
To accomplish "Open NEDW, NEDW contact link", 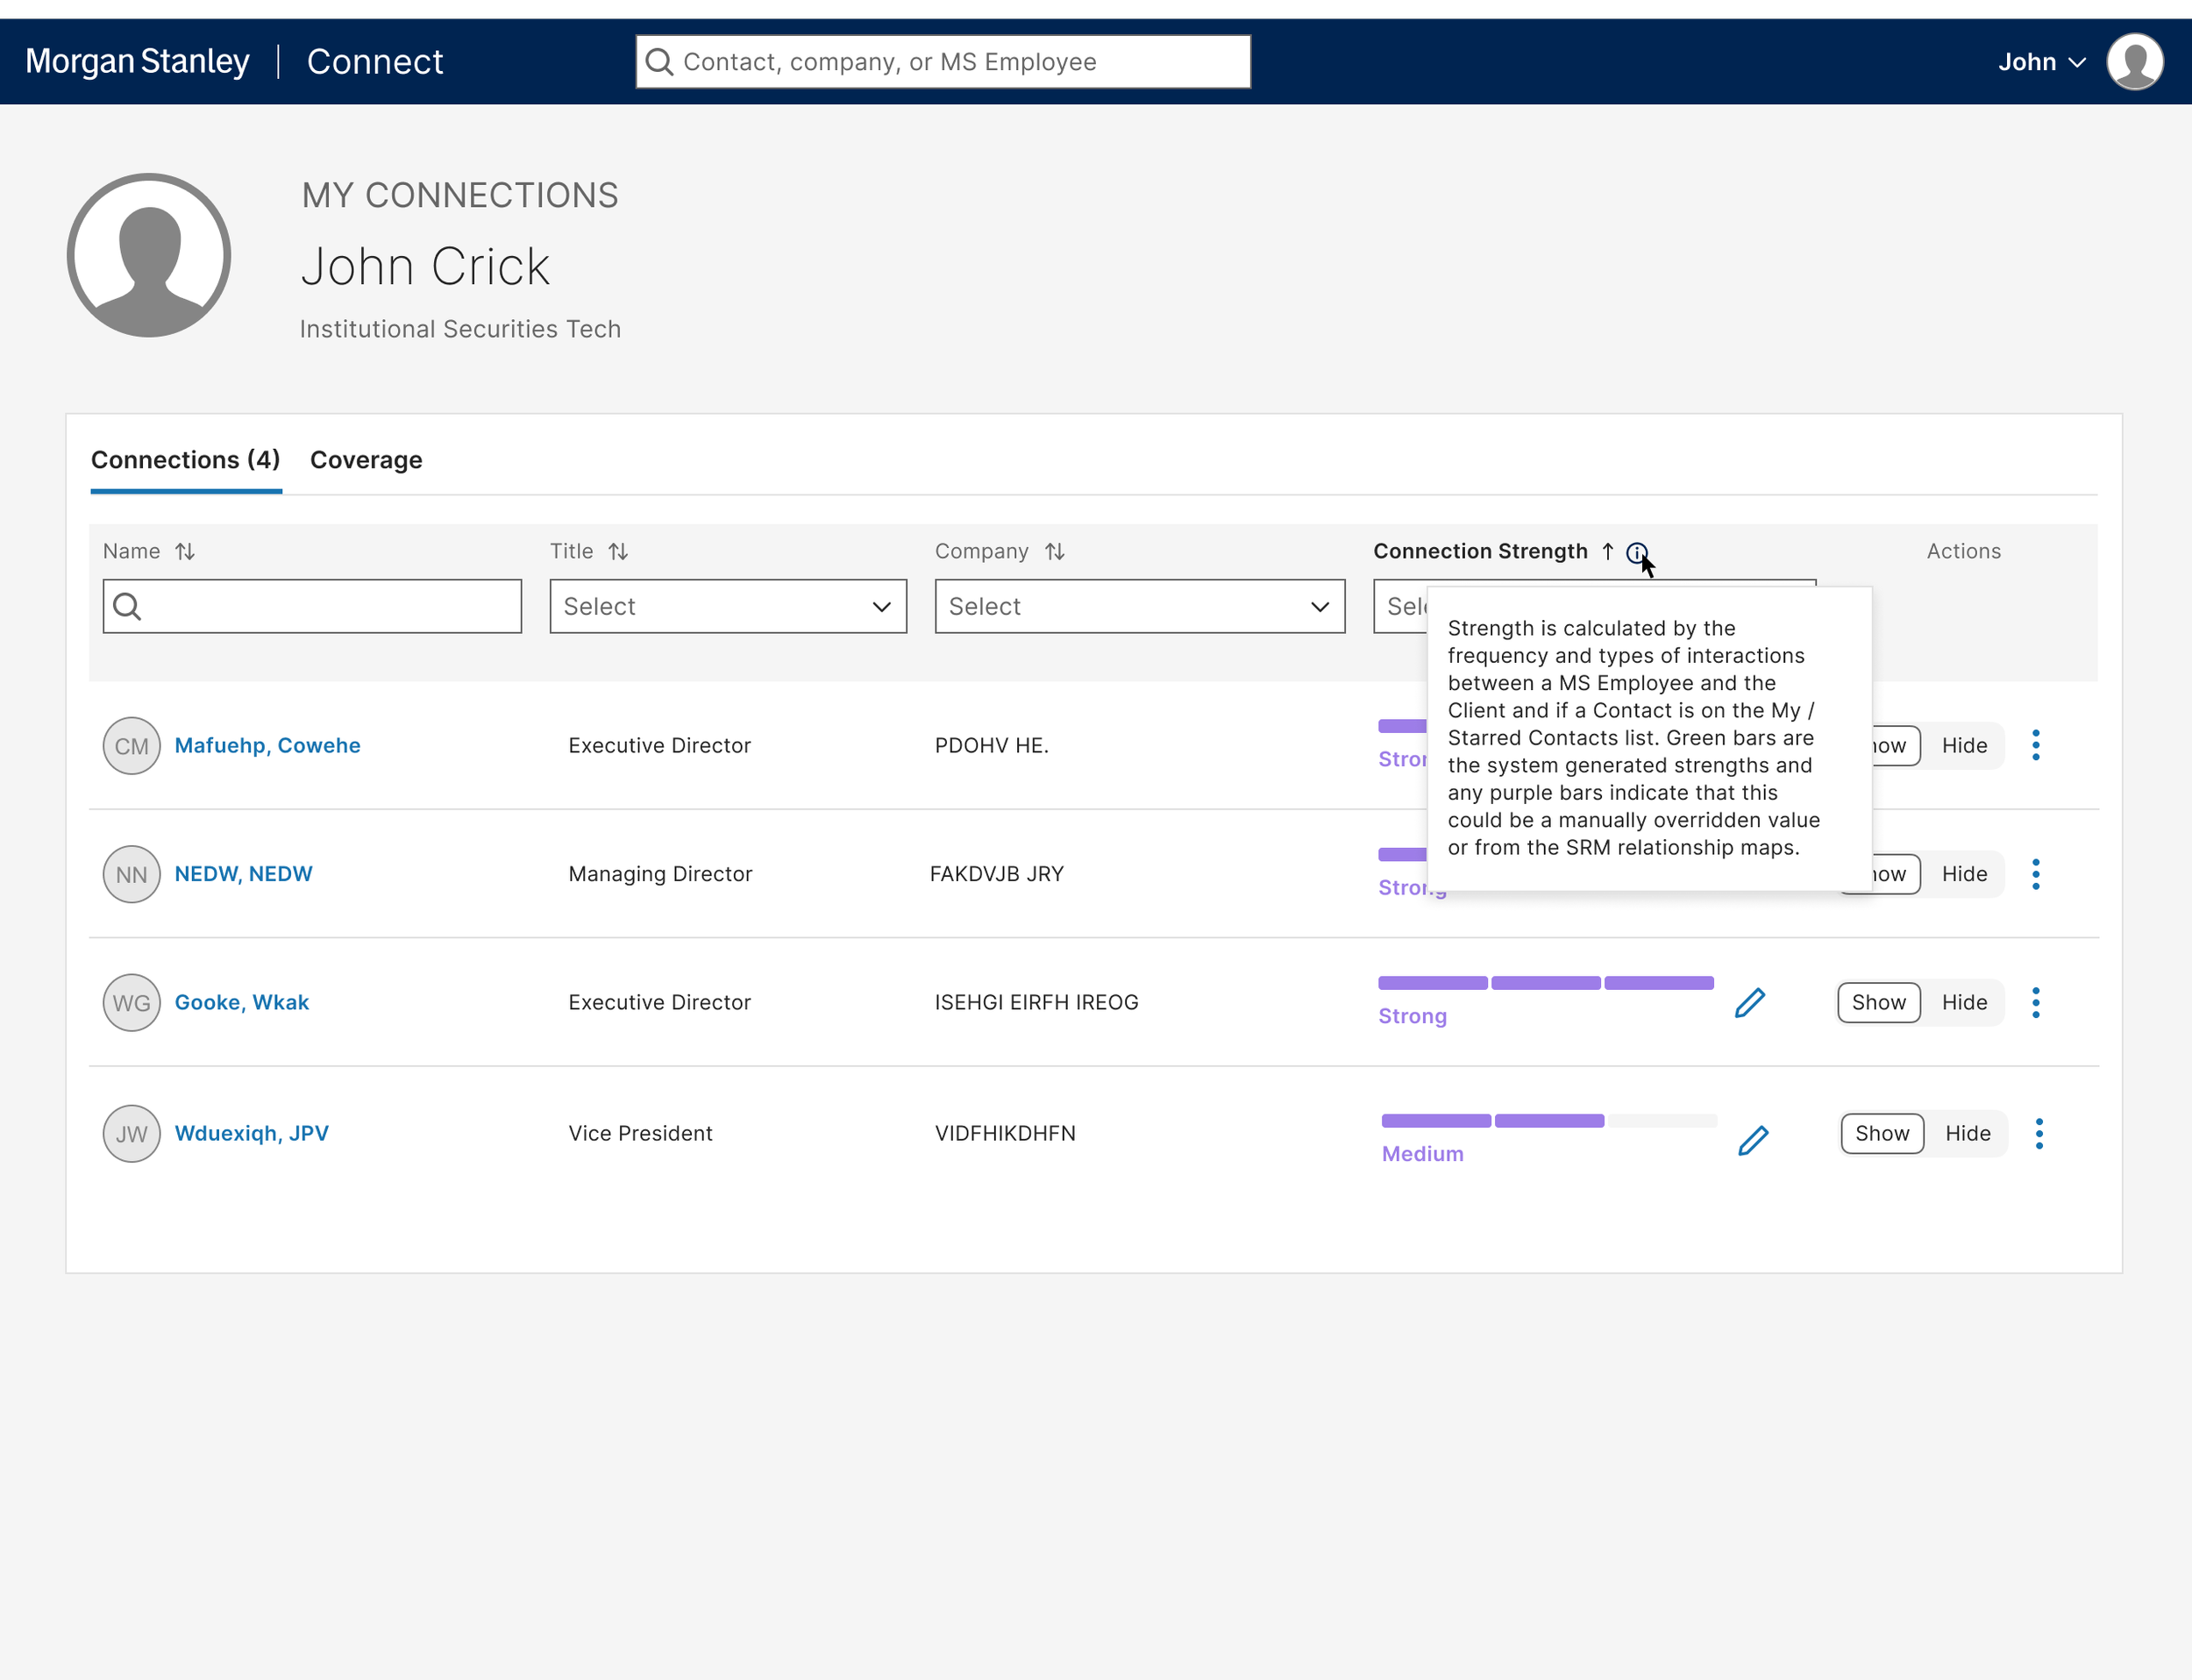I will click(x=243, y=874).
